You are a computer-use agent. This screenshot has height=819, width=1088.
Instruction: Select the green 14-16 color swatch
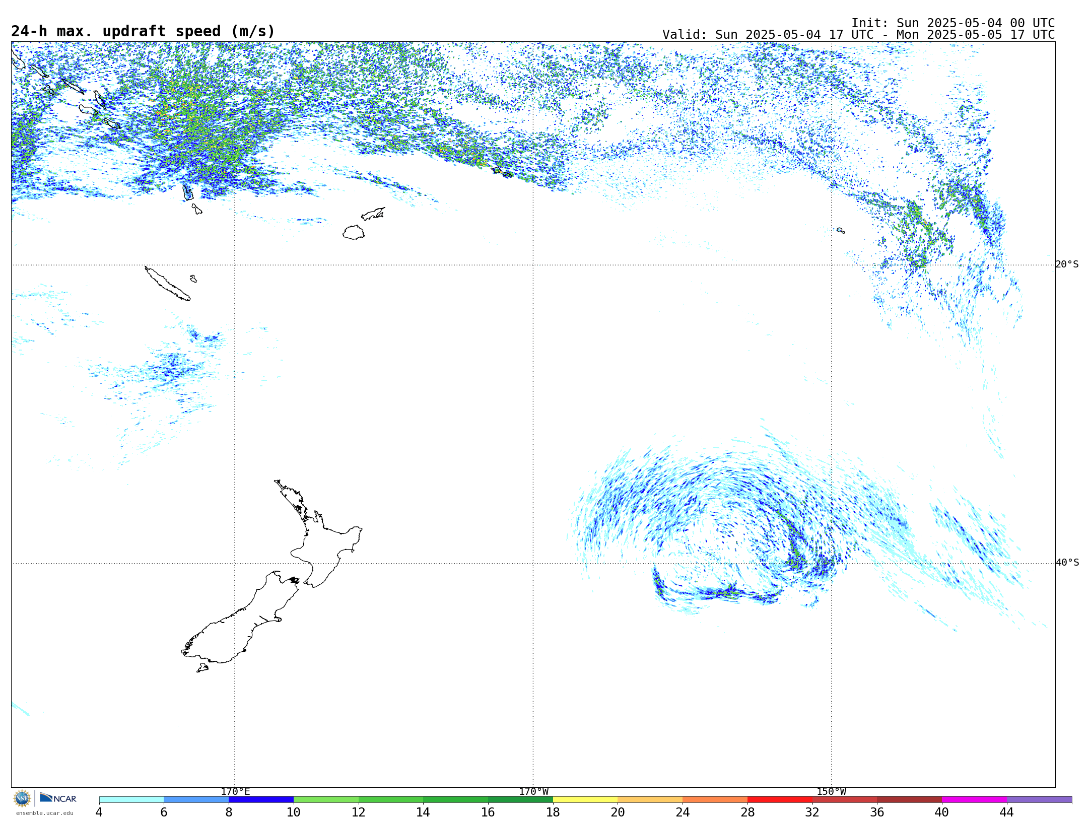(456, 800)
